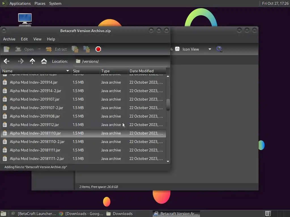Select Alpha Mod Indev-20181111.jar
Viewport: 290px width, 217px height.
(83, 150)
